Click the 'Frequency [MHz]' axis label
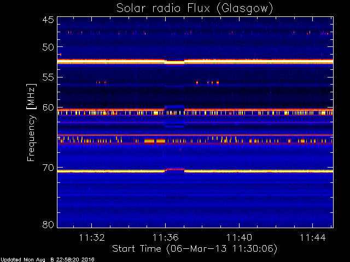 click(31, 122)
